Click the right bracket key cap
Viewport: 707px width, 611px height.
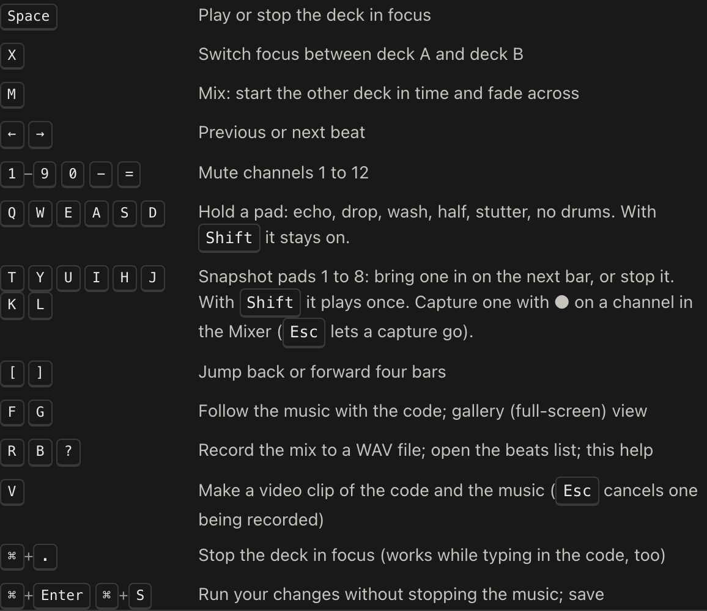point(40,374)
